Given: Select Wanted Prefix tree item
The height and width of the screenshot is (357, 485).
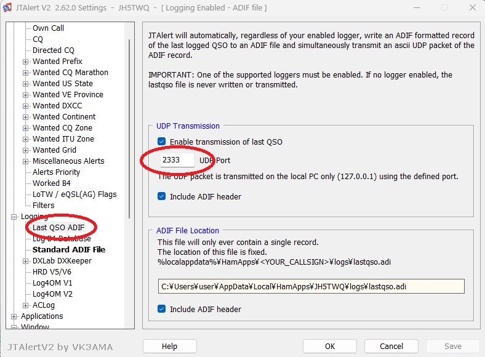Looking at the screenshot, I should click(57, 62).
